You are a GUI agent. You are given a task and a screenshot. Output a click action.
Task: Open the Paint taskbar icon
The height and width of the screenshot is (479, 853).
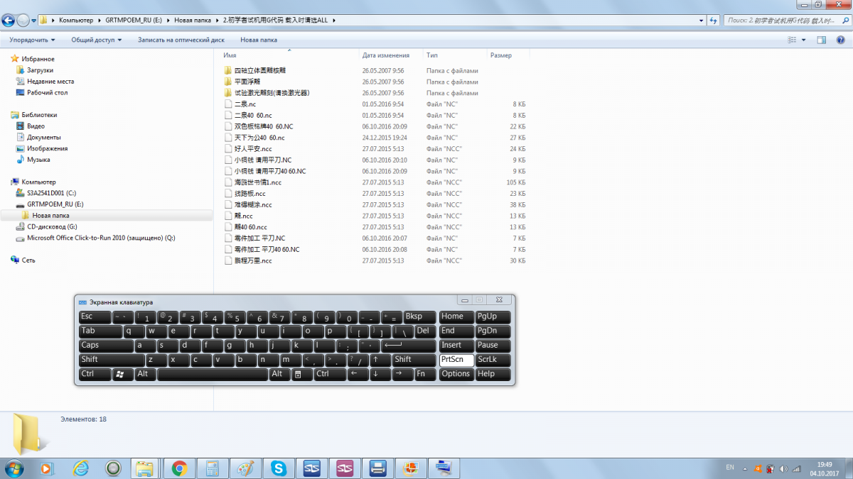244,468
